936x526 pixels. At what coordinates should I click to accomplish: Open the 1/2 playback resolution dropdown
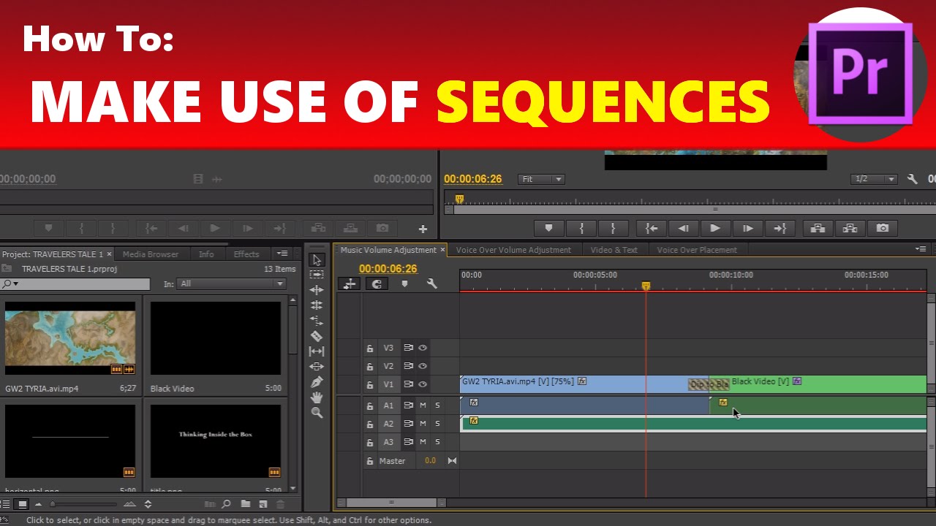(x=875, y=179)
